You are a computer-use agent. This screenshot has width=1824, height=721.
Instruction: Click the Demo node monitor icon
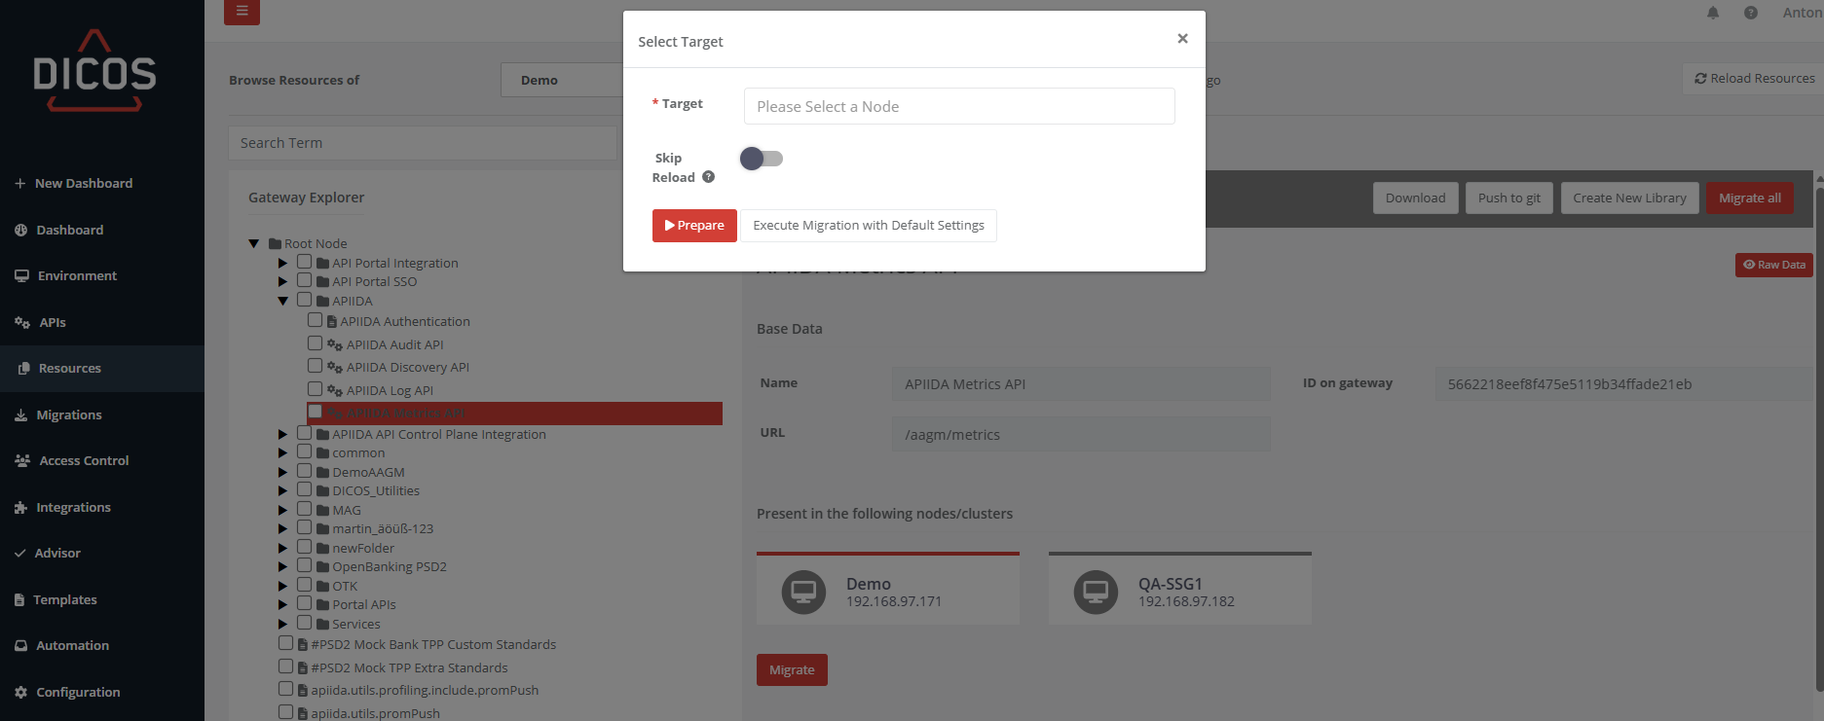coord(803,592)
